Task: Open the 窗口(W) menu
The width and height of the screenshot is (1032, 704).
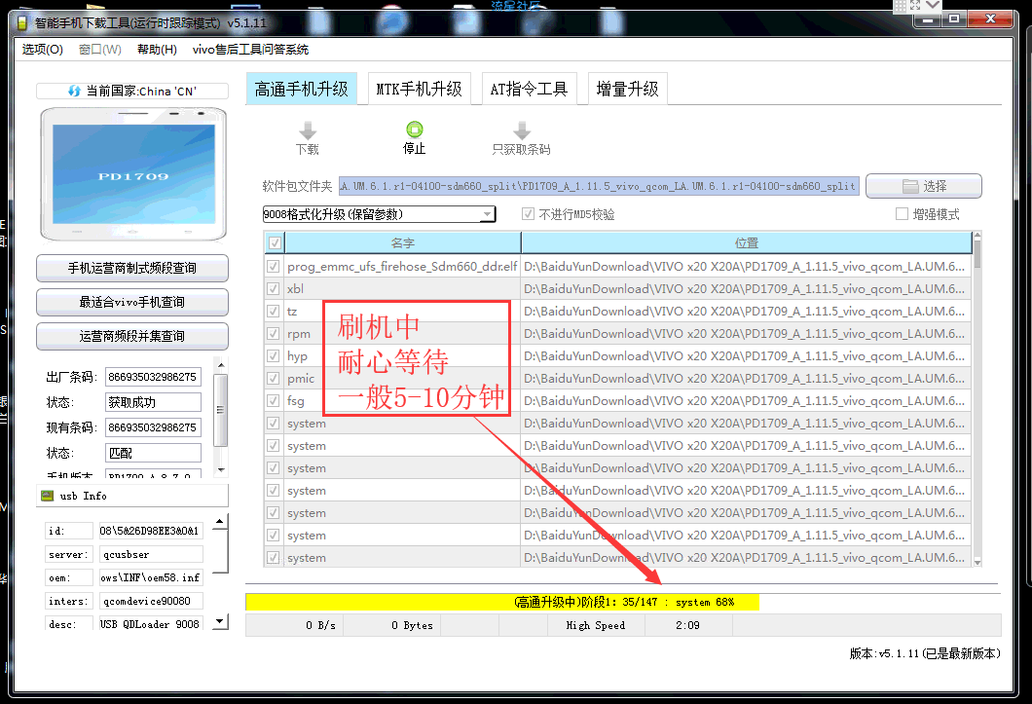Action: (x=100, y=50)
